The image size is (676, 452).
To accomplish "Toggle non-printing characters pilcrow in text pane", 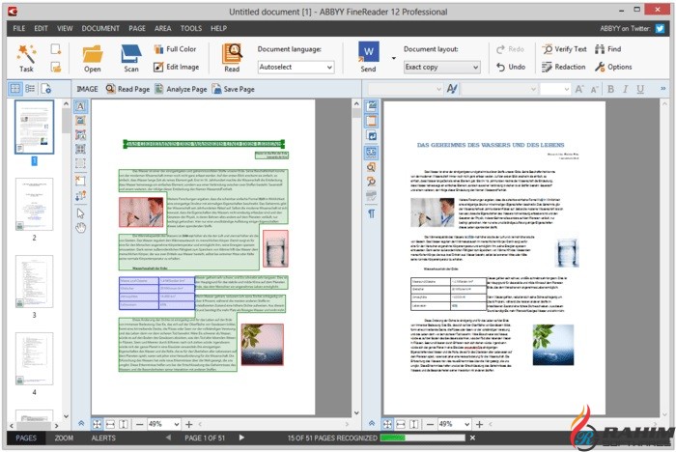I will (371, 212).
